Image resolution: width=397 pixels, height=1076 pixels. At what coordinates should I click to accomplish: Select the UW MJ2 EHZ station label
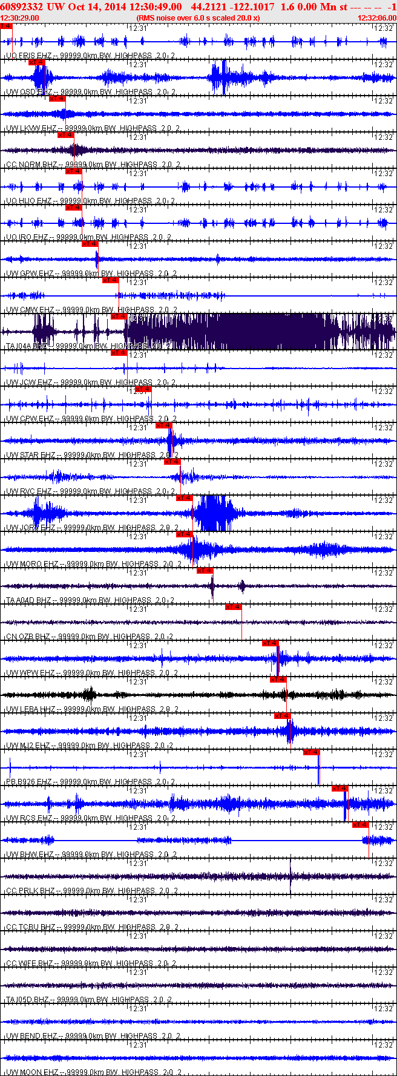coord(28,746)
